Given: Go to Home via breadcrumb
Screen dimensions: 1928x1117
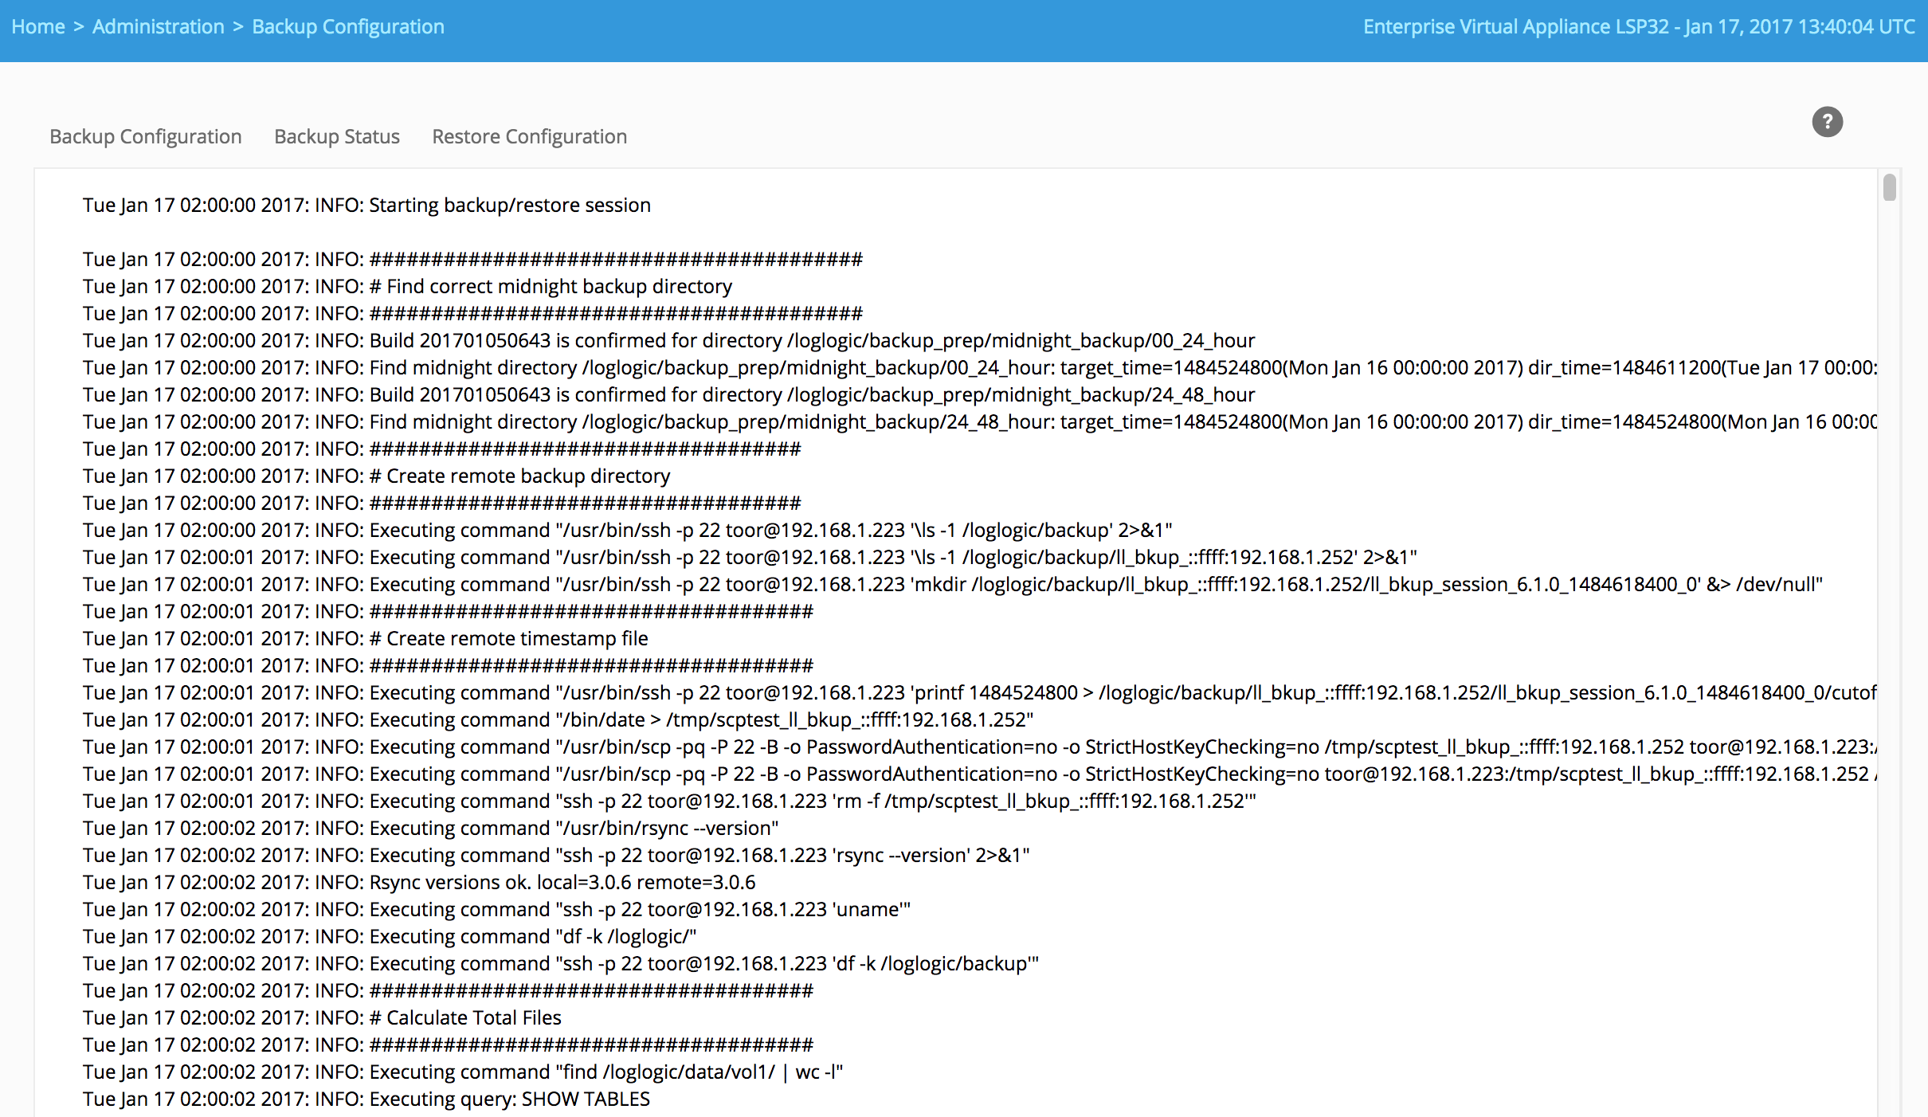Looking at the screenshot, I should tap(37, 26).
